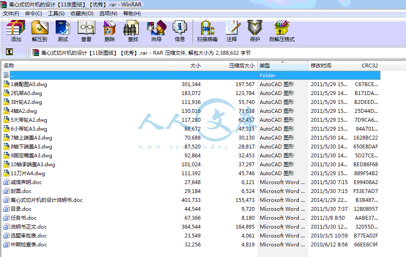Select file 10轴承端盖A3.dwg

coord(33,165)
